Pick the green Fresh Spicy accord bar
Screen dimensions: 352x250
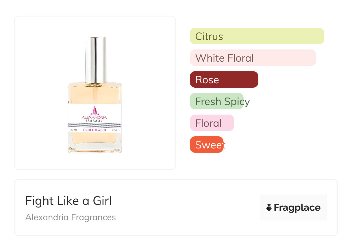click(217, 101)
